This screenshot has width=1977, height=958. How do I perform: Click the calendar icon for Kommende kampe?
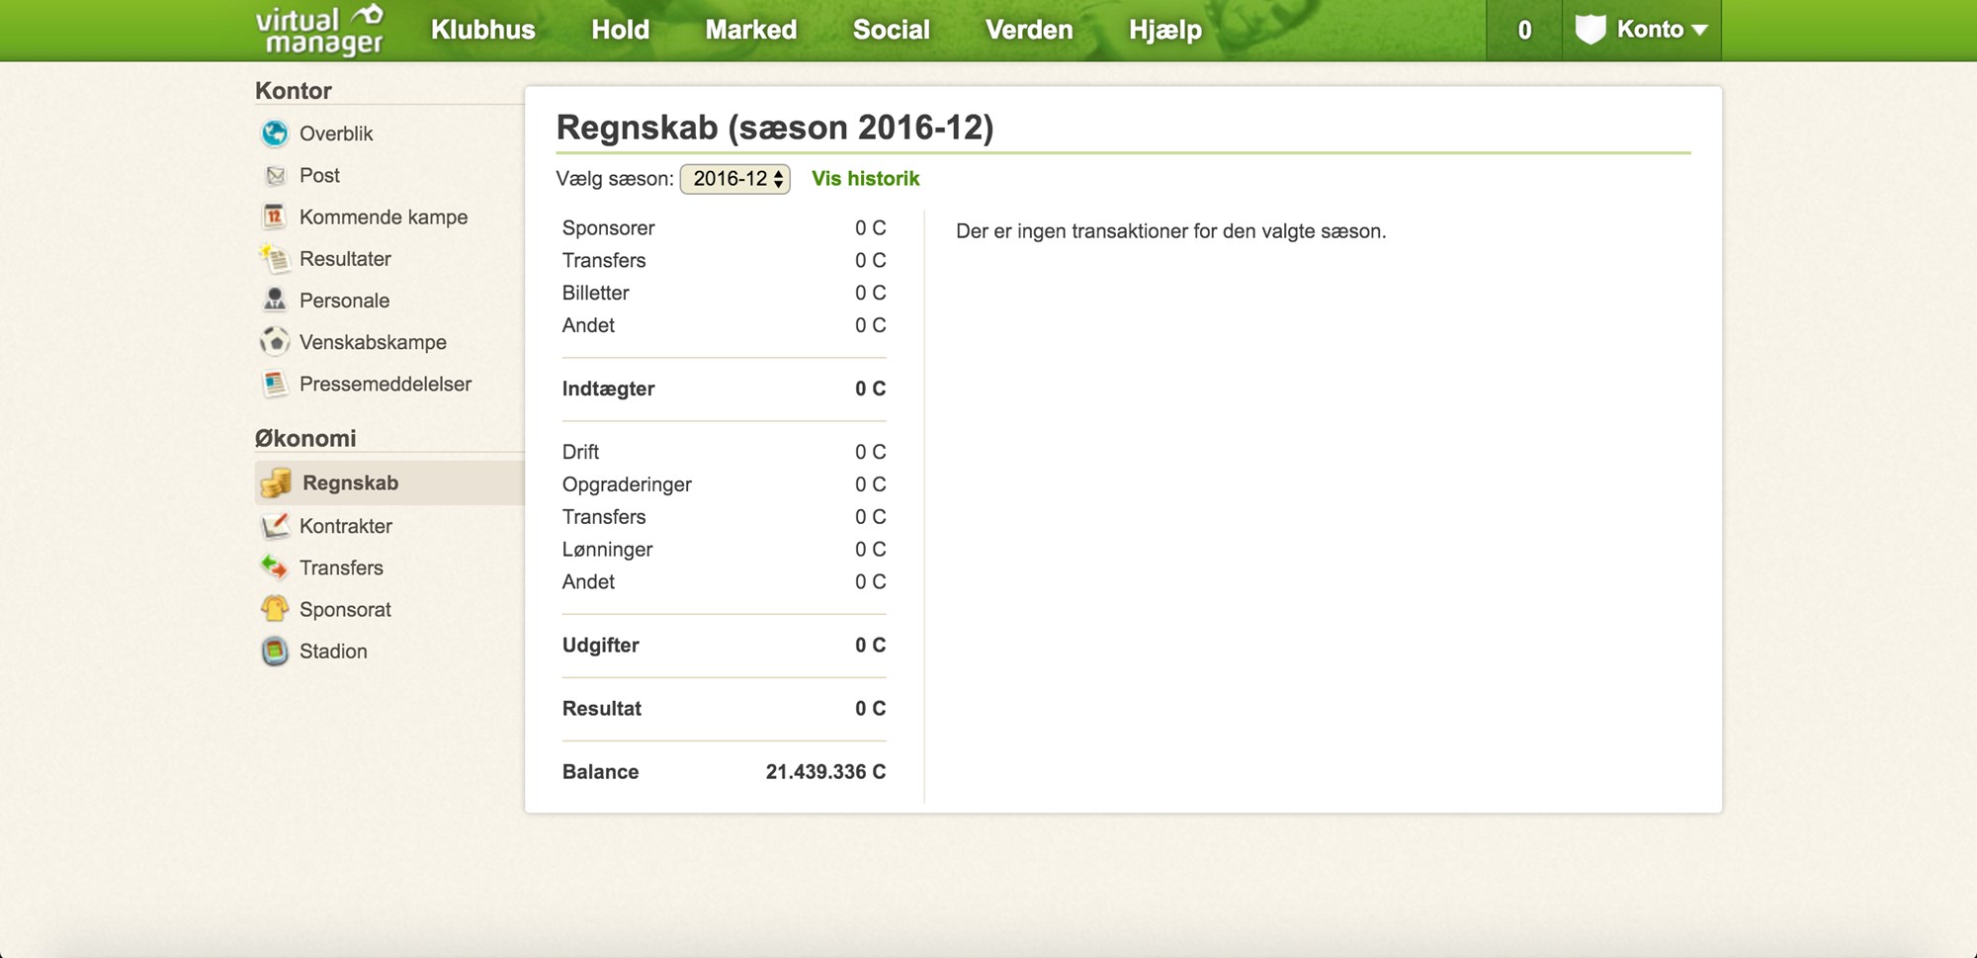click(275, 217)
